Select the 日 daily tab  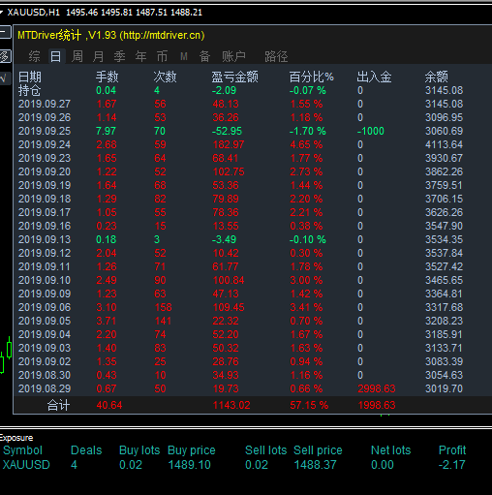[55, 56]
